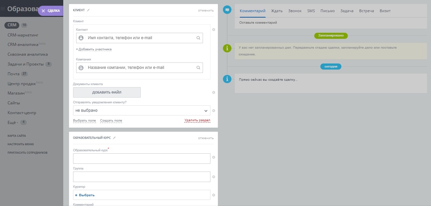Viewport: 431px width, 206px height.
Task: Open gear settings for Документы клиента field
Action: 213,92
